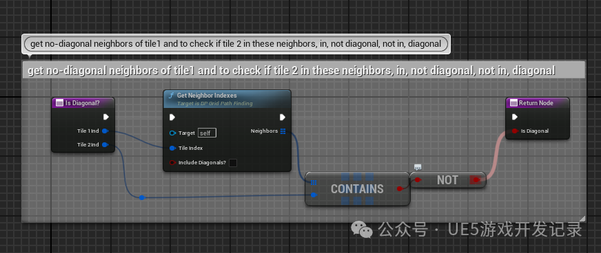Click the Return Node title icon
Image resolution: width=601 pixels, height=253 pixels.
513,103
